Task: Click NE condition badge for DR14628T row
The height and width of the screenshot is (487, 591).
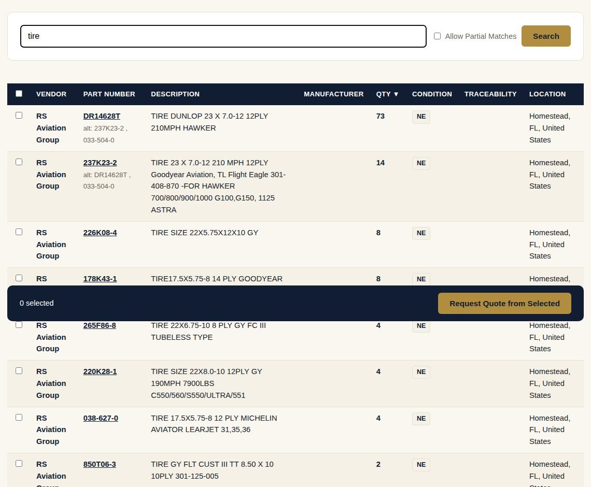Action: 421,117
